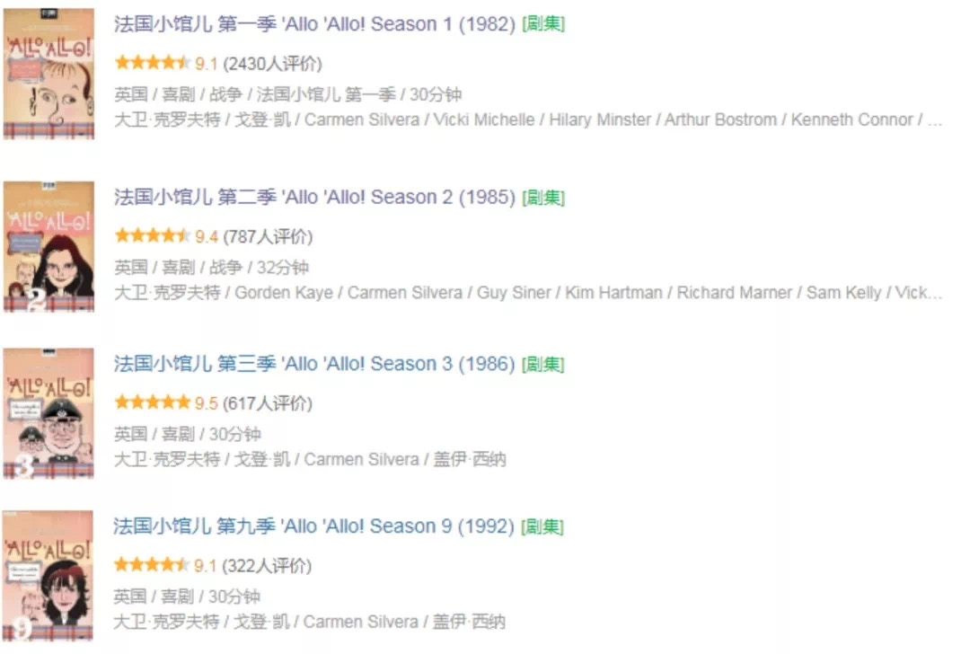Click the 617人评价 review count
Image resolution: width=970 pixels, height=654 pixels.
click(x=268, y=403)
